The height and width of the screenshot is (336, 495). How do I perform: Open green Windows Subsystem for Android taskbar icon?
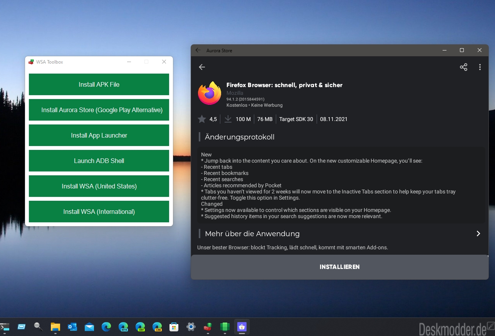coord(225,327)
